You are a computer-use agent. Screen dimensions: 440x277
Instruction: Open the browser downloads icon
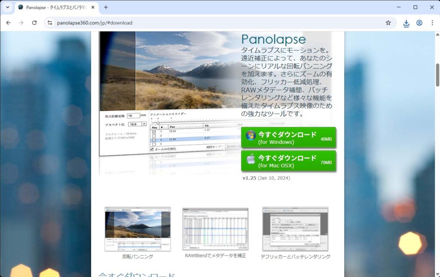click(x=406, y=23)
